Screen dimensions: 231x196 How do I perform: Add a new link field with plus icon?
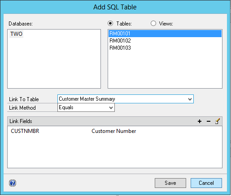coord(200,121)
